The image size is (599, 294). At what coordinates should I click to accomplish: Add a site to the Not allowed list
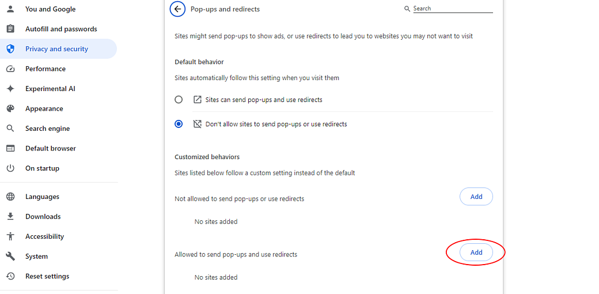click(x=476, y=197)
